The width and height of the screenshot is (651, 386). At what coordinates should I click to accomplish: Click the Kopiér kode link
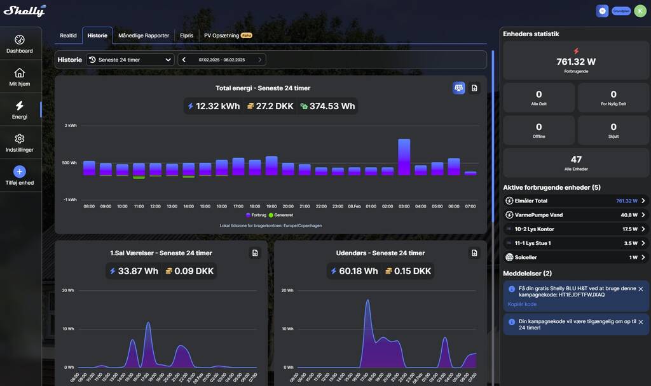click(522, 304)
